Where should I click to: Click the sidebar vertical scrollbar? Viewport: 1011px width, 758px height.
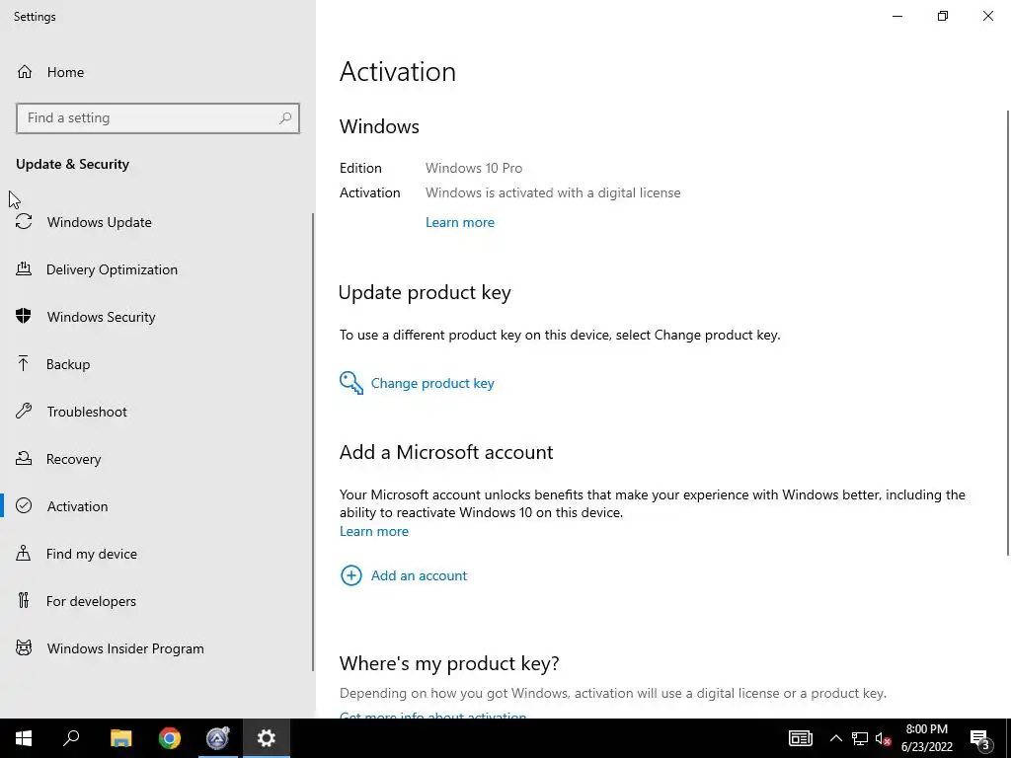tap(313, 442)
